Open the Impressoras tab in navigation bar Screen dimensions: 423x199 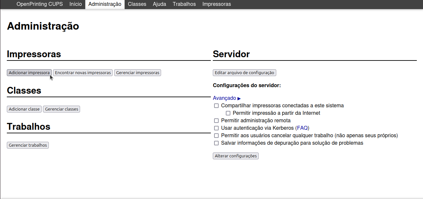(217, 4)
